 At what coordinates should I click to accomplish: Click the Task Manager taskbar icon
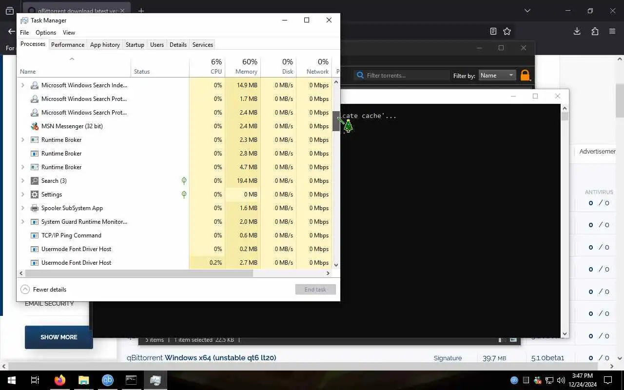click(156, 380)
